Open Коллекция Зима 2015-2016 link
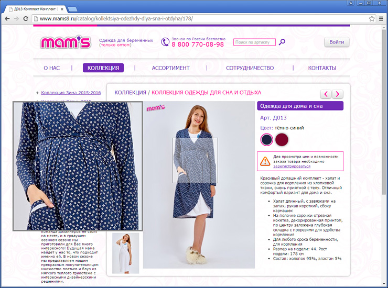Screen dimensions: 388x288 pos(71,93)
